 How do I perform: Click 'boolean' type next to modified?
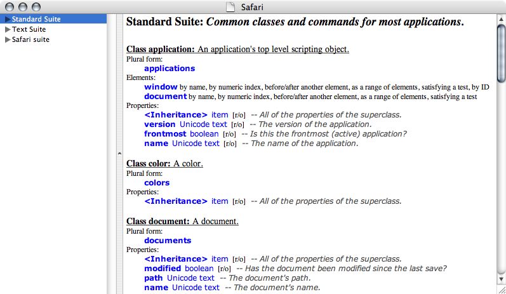click(199, 269)
